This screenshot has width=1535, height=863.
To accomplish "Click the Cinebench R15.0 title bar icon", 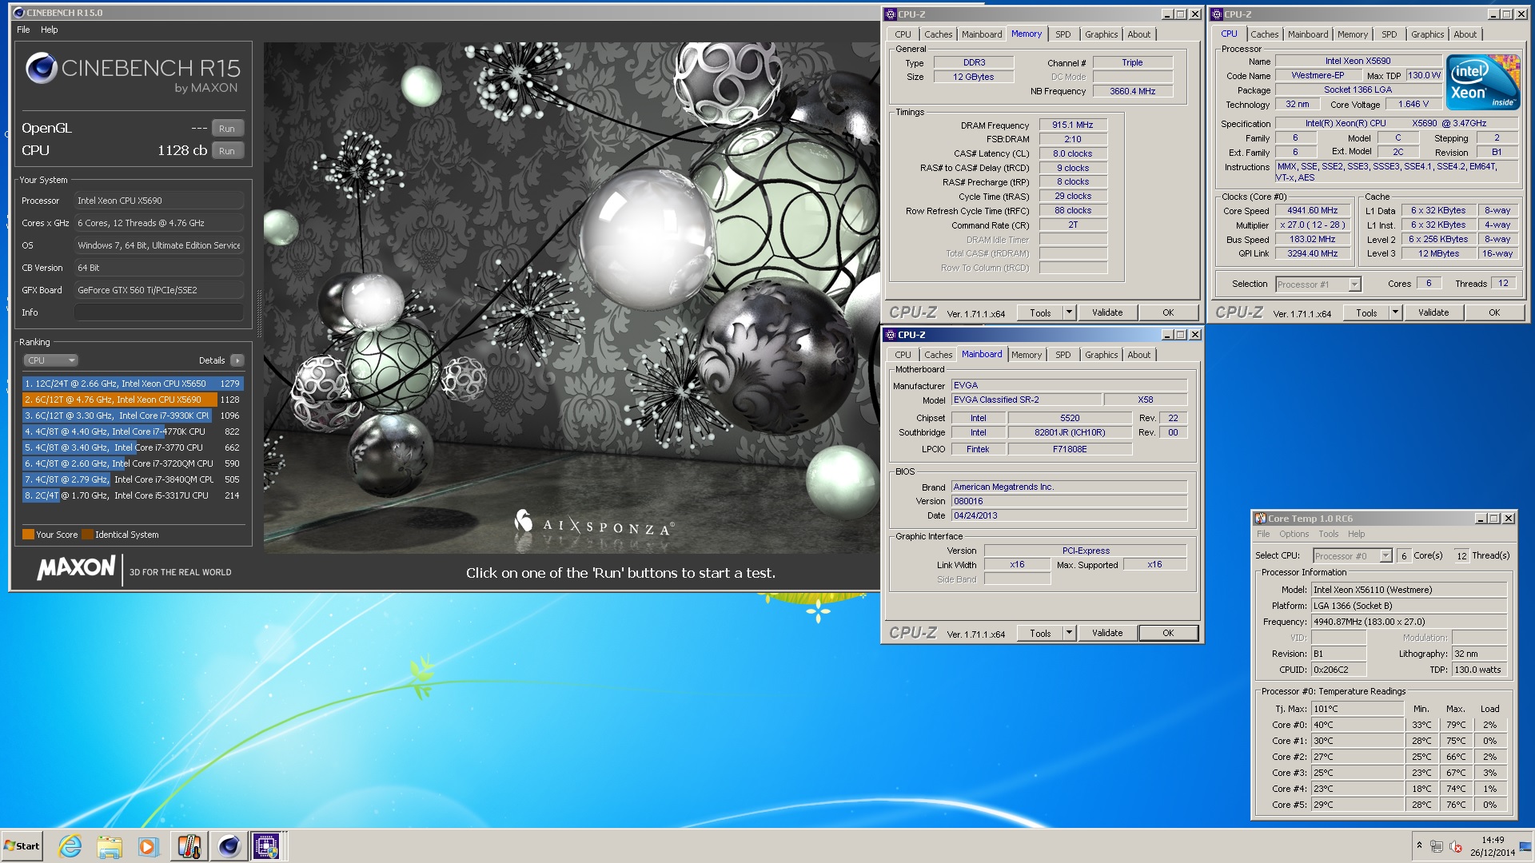I will 18,13.
